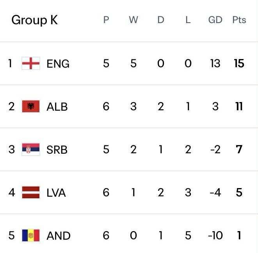Click the D column header
Viewport: 258px width, 253px height.
(x=161, y=20)
